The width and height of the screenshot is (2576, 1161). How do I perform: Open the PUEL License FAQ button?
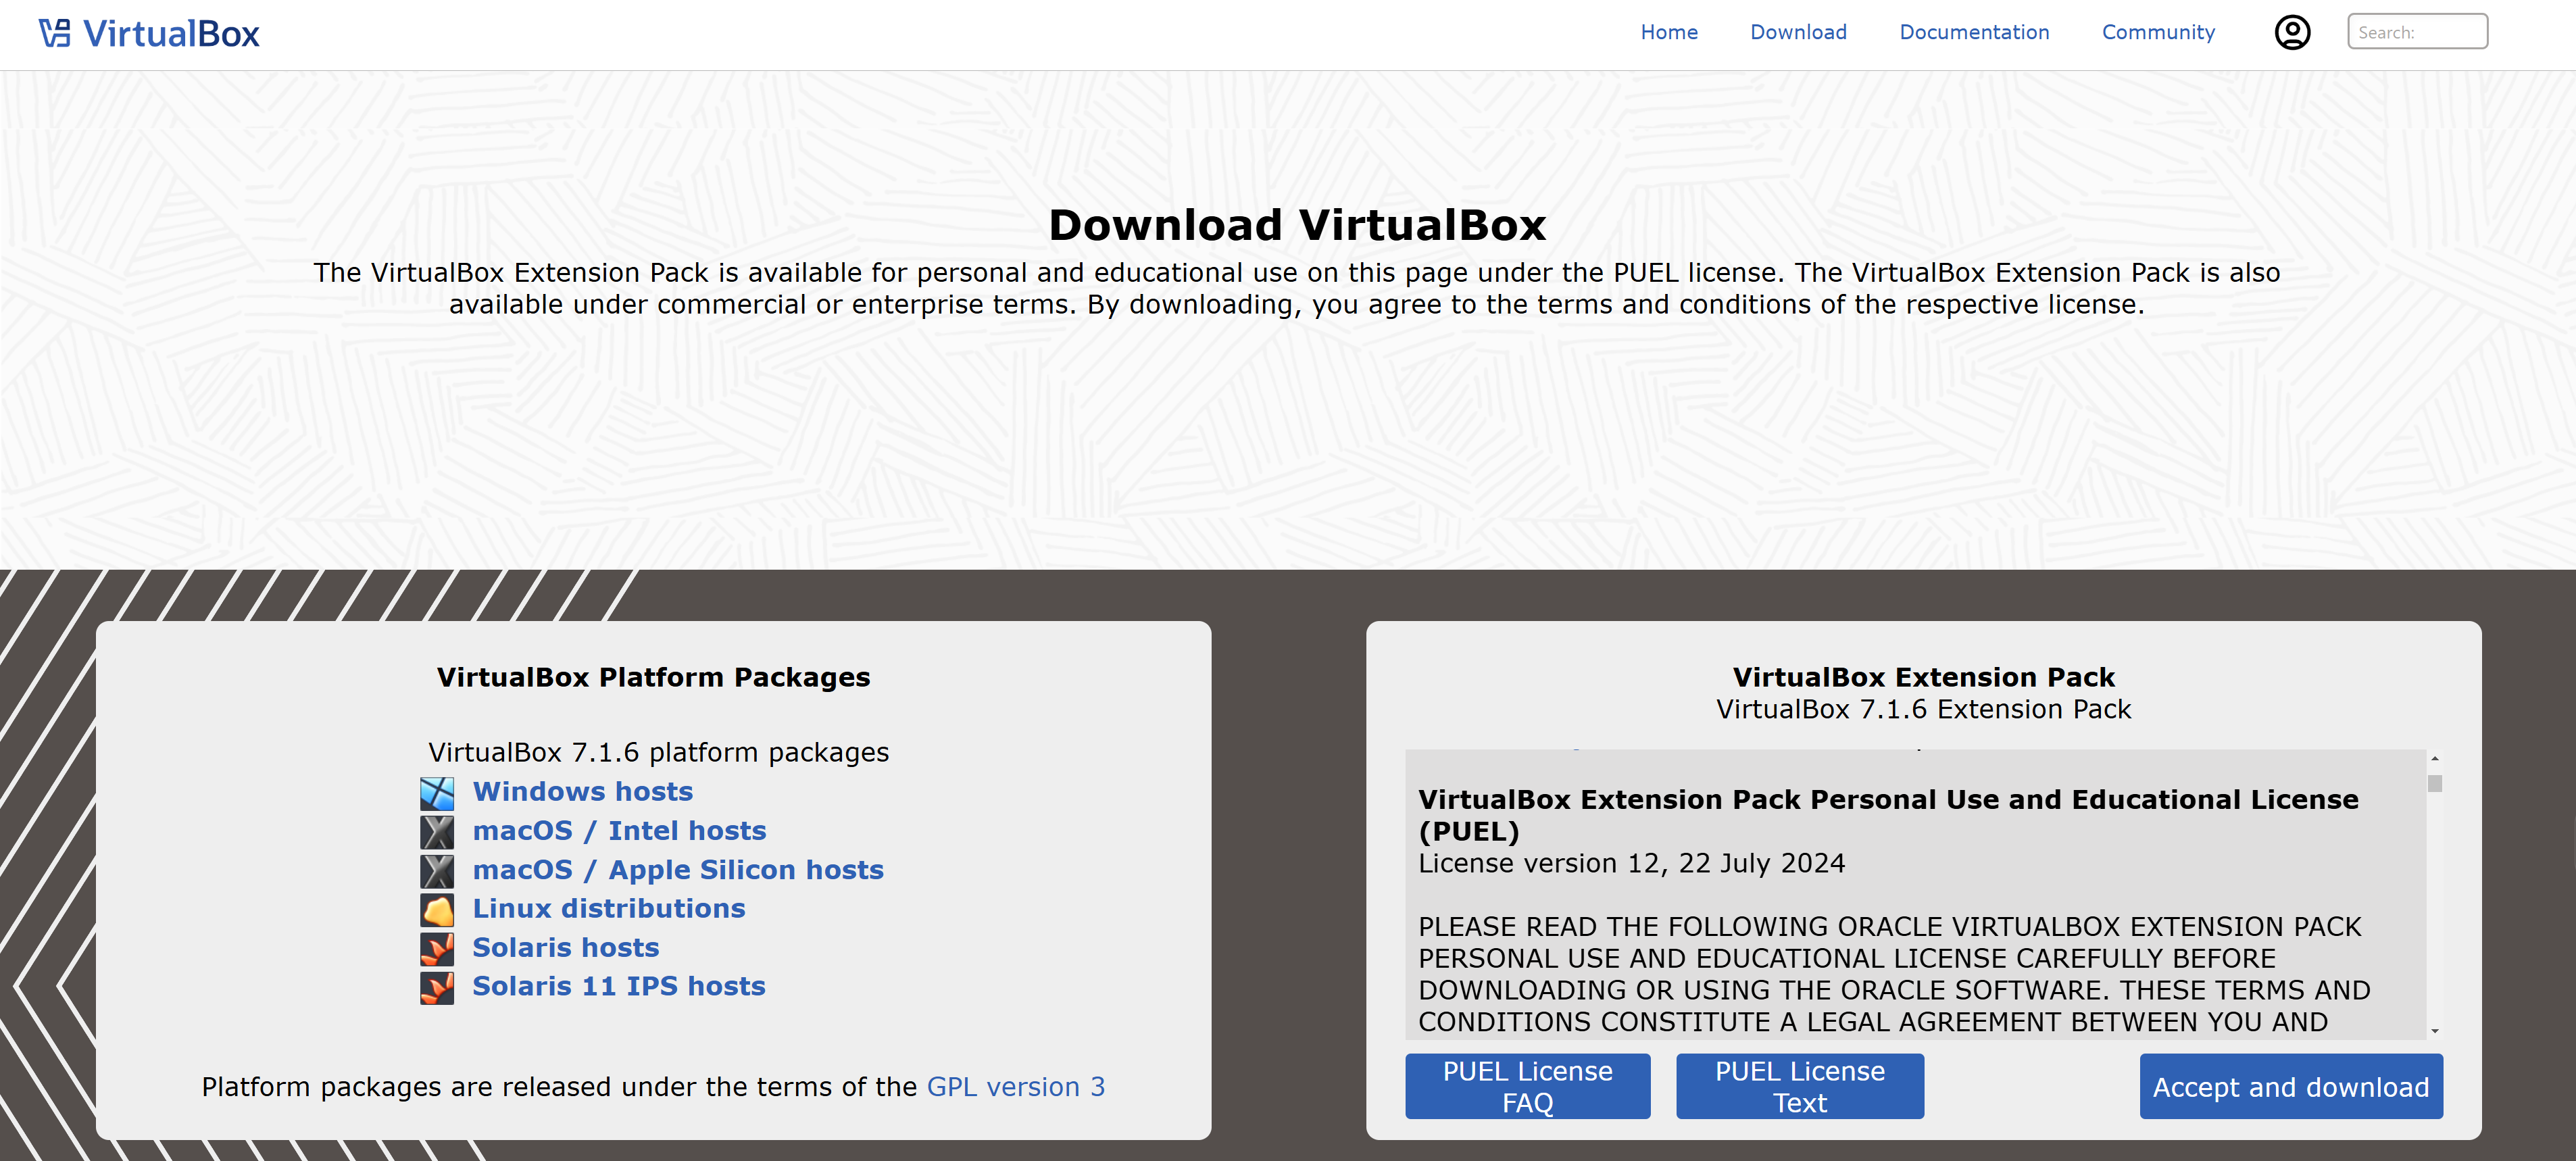pos(1526,1086)
